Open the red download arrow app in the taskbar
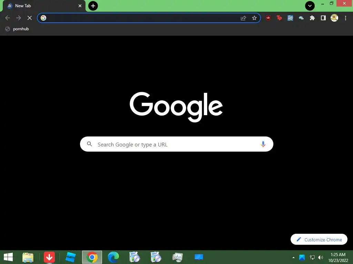The image size is (353, 264). pyautogui.click(x=49, y=257)
